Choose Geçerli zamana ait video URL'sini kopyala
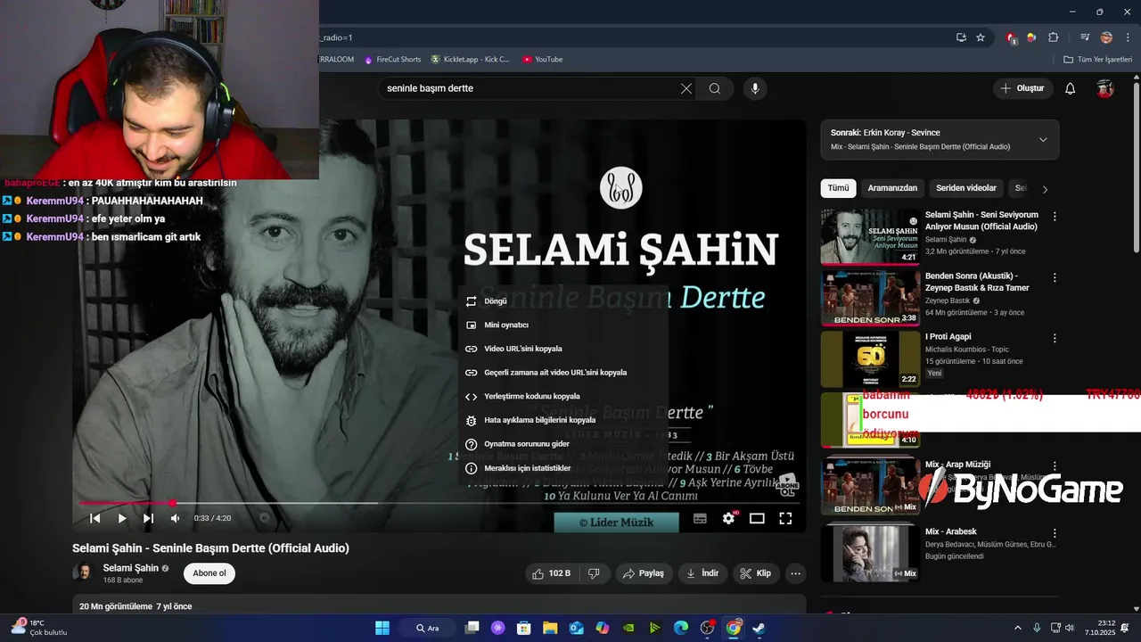 point(563,373)
